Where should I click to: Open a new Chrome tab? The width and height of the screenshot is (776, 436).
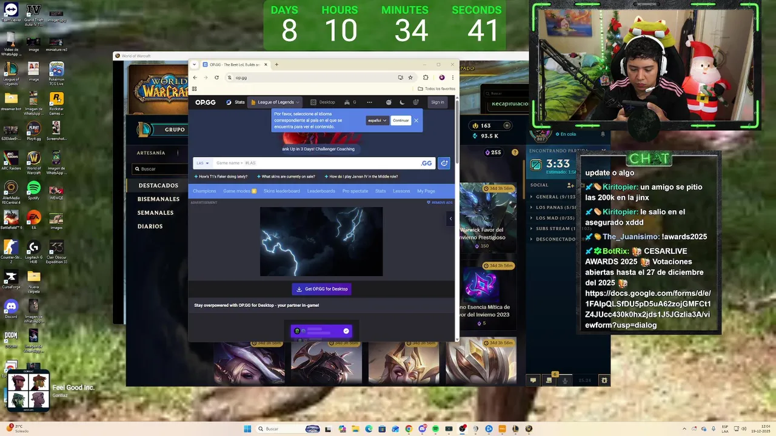click(276, 65)
